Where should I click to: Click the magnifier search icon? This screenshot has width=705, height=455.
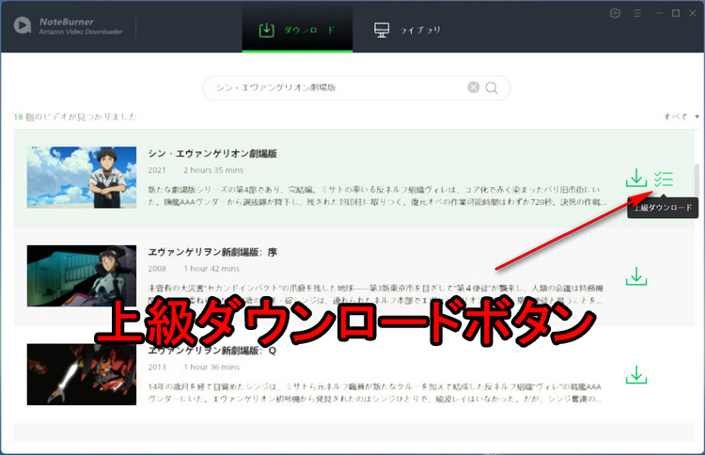pyautogui.click(x=492, y=87)
